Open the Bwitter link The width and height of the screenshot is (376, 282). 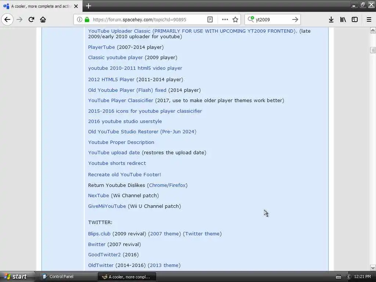pos(97,244)
